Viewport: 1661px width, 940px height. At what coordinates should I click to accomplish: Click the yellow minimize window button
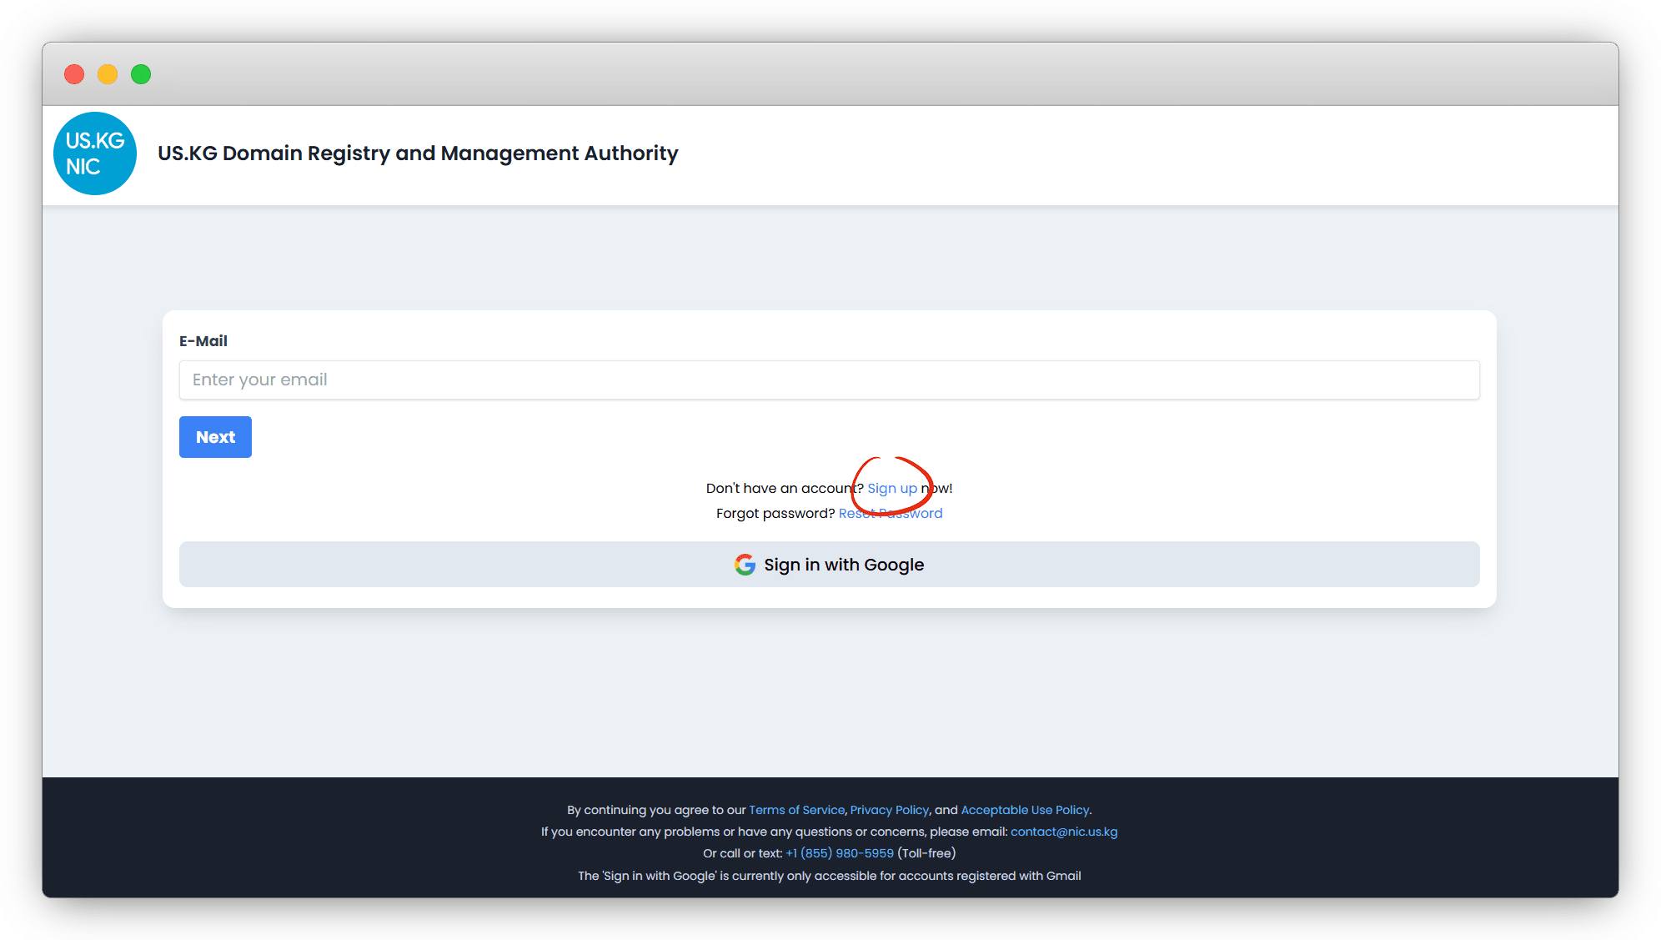coord(108,74)
